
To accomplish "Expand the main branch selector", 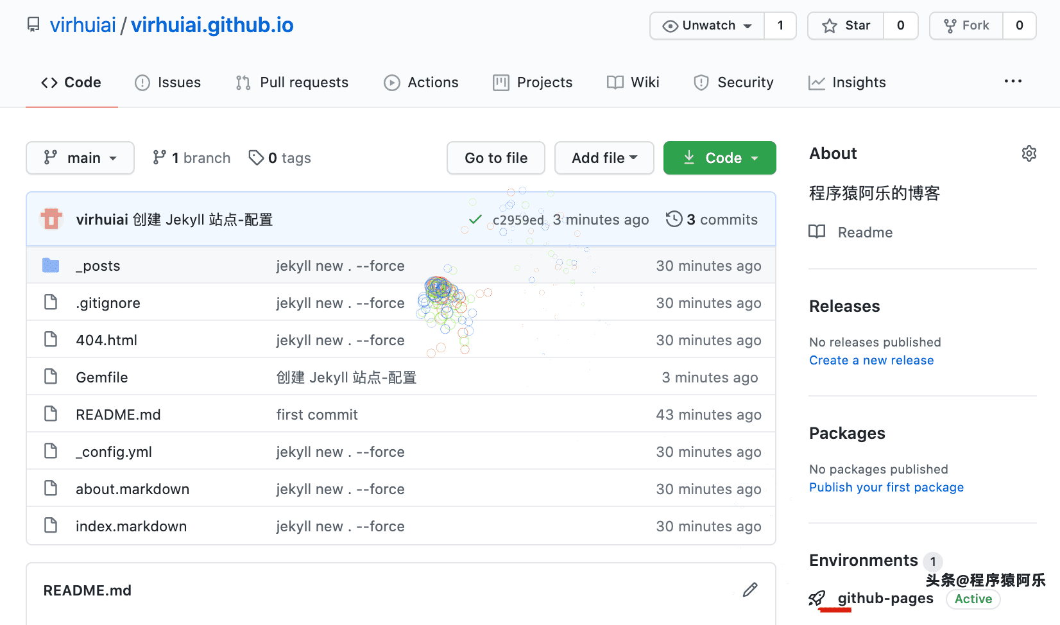I will [80, 158].
